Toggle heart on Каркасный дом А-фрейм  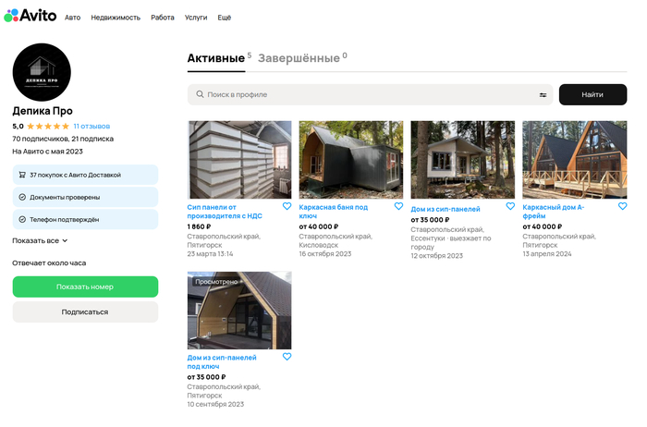click(x=622, y=206)
